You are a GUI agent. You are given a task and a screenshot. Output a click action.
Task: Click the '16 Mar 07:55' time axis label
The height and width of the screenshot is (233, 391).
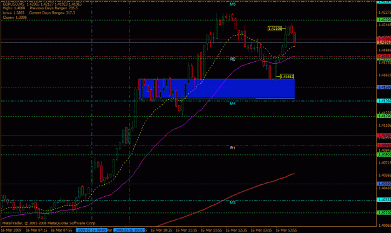(61, 231)
